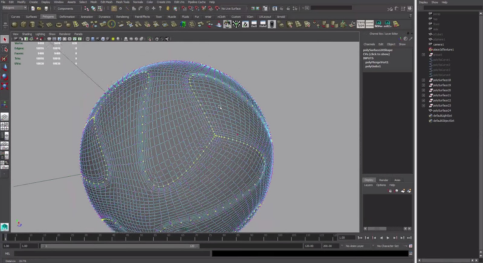Expand polySurface21 in the outliner
The image size is (483, 263).
click(x=423, y=95)
